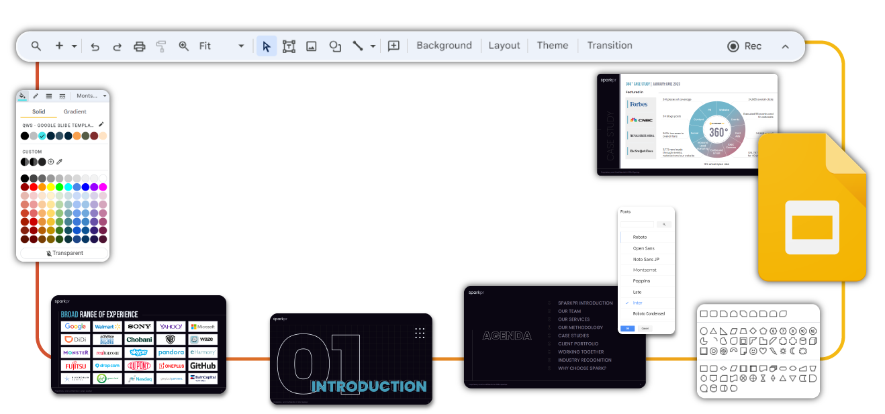The width and height of the screenshot is (885, 414).
Task: Expand the Line tool options arrow
Action: point(371,46)
